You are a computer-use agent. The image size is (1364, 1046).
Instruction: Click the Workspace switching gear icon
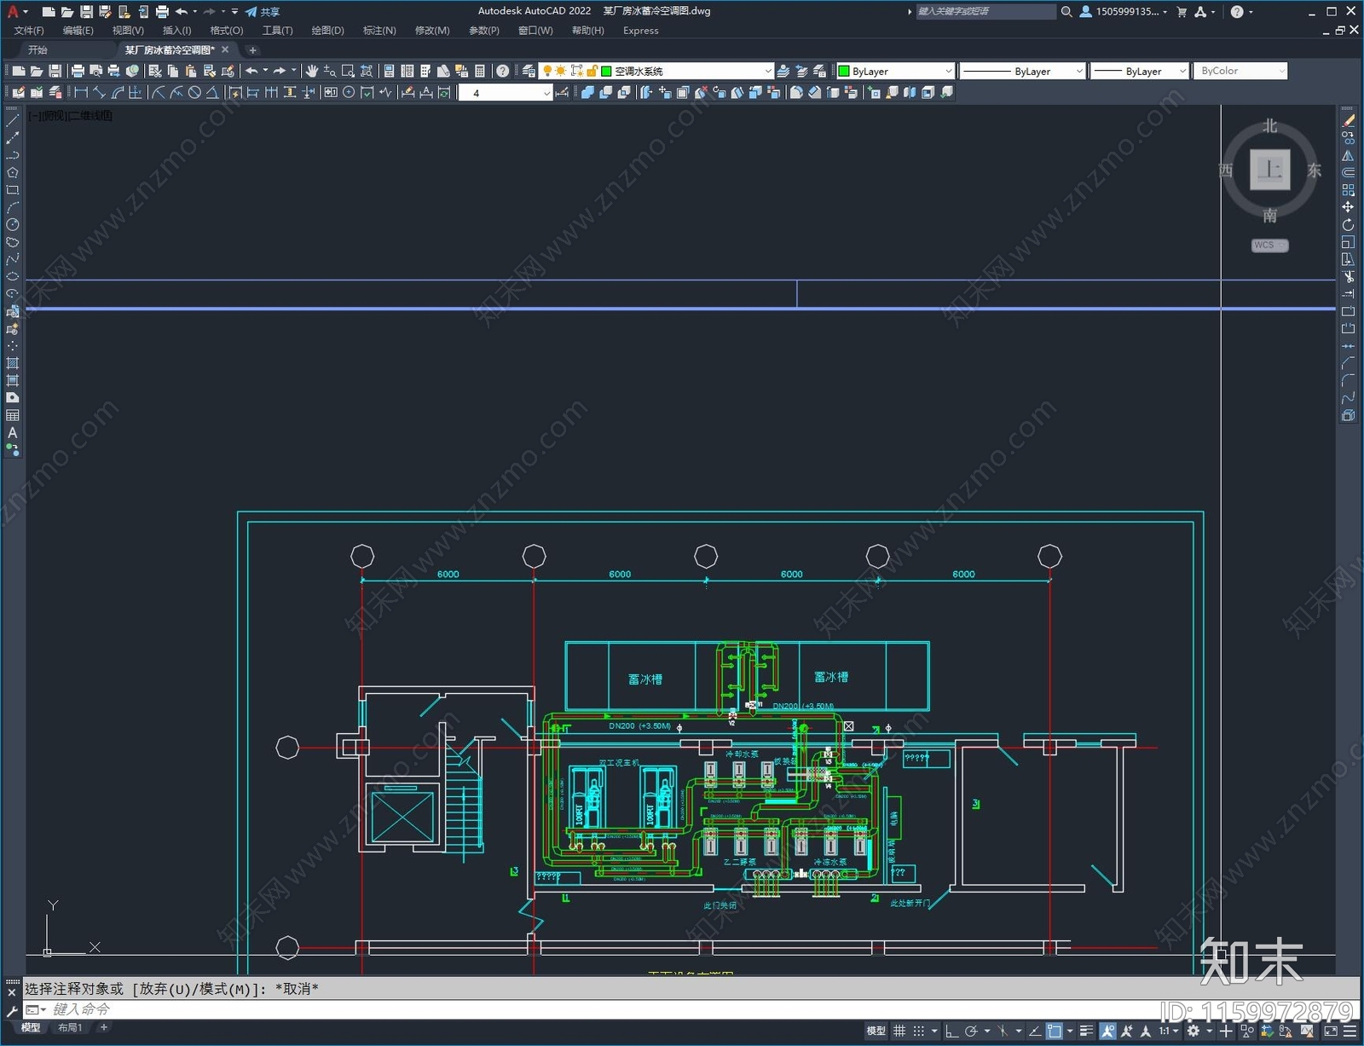coord(1193,1031)
